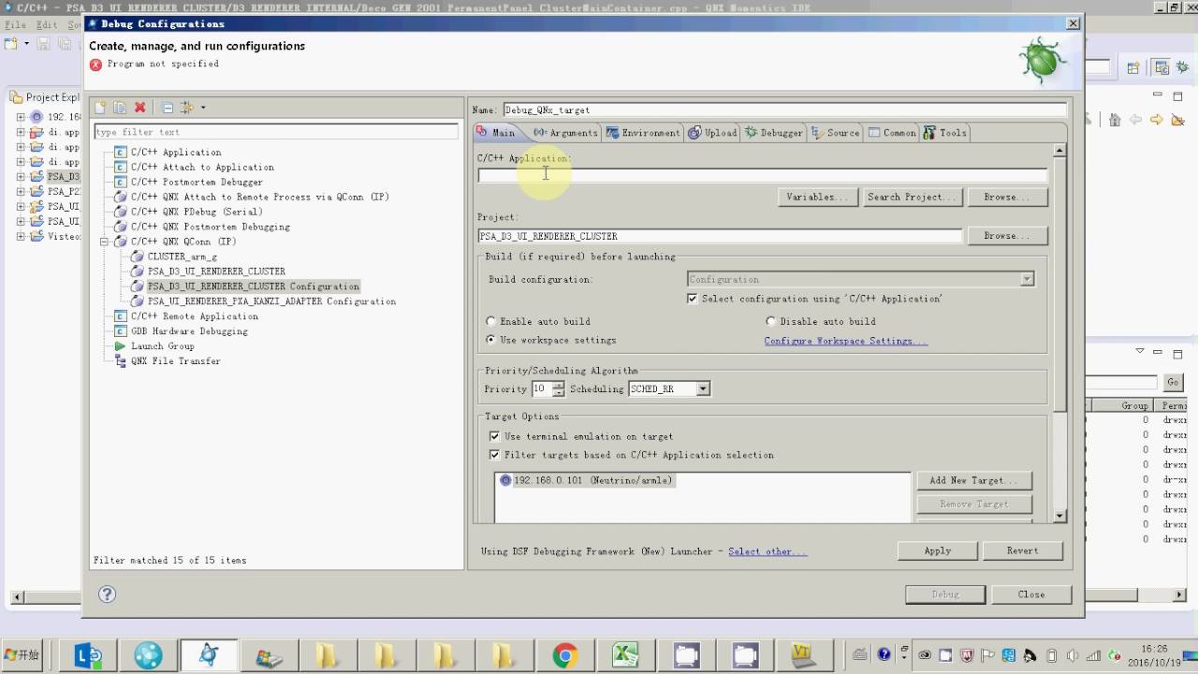Click the Start button on taskbar
Image resolution: width=1198 pixels, height=674 pixels.
(22, 655)
